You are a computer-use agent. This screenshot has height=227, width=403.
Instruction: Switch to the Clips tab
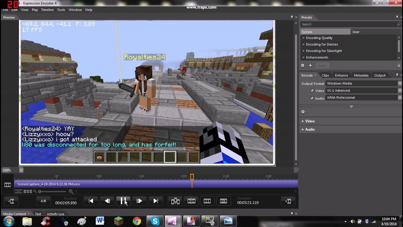326,75
